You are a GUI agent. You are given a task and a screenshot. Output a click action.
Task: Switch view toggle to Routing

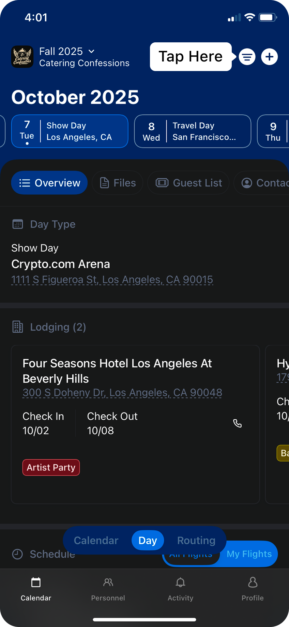click(196, 540)
